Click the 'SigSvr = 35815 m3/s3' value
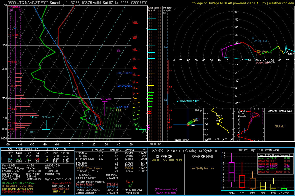This screenshot has width=295, height=196. (58, 179)
